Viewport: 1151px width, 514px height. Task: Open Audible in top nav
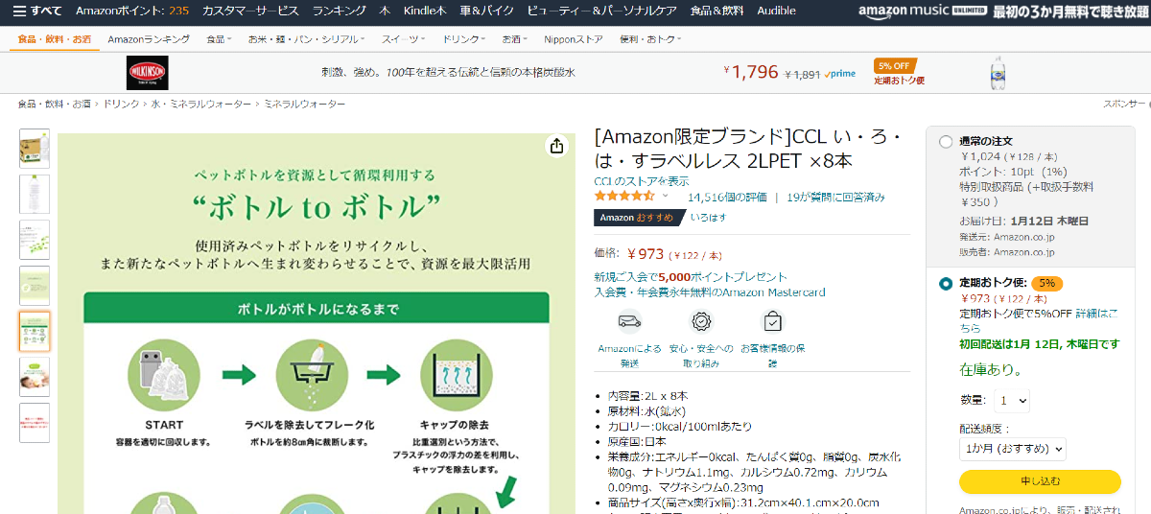pyautogui.click(x=776, y=11)
